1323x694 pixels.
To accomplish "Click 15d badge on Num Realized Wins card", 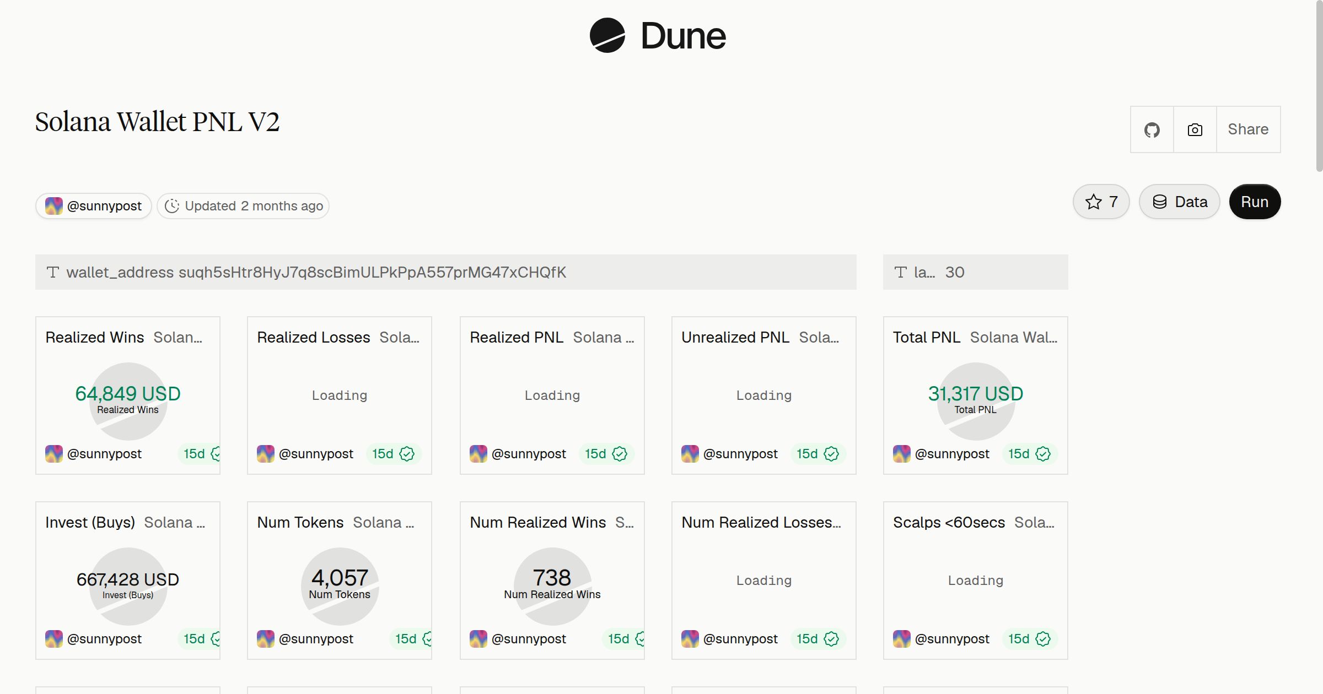I will point(623,639).
